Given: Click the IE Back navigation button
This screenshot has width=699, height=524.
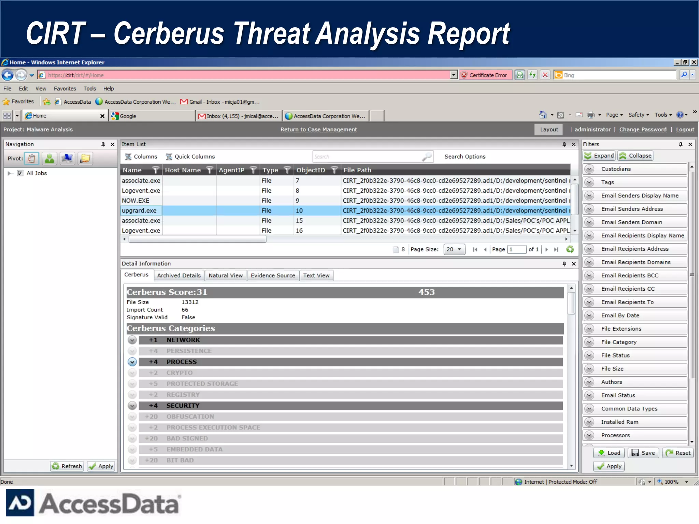Looking at the screenshot, I should (8, 75).
